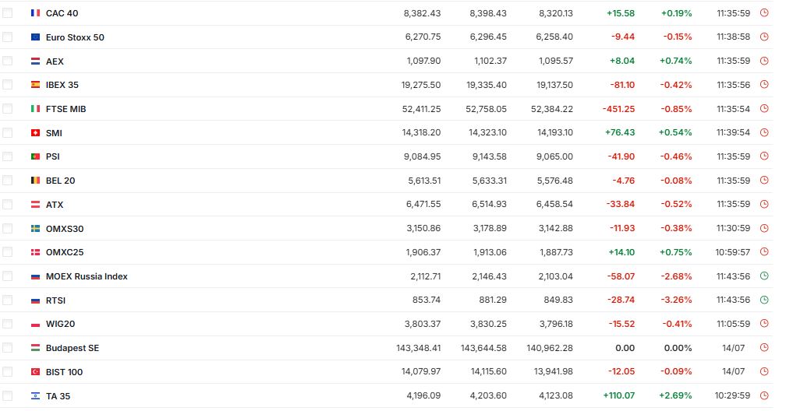Open the Budapest SE index page
Screen dimensions: 786x411
pos(73,348)
